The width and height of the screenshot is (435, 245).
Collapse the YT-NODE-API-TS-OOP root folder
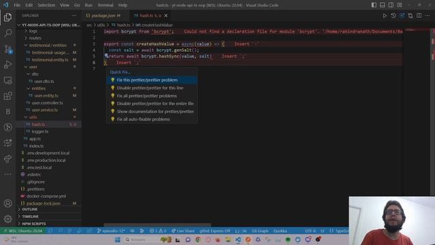point(49,25)
